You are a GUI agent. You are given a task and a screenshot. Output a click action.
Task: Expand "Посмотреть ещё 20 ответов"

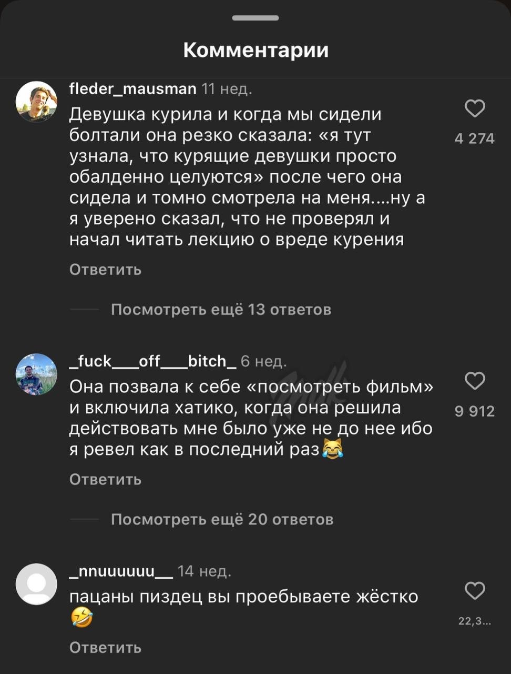coord(222,520)
